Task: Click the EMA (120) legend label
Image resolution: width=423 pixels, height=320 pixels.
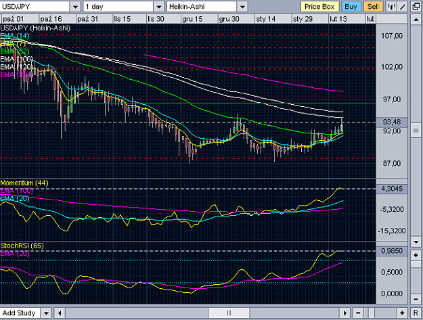Action: (17, 66)
